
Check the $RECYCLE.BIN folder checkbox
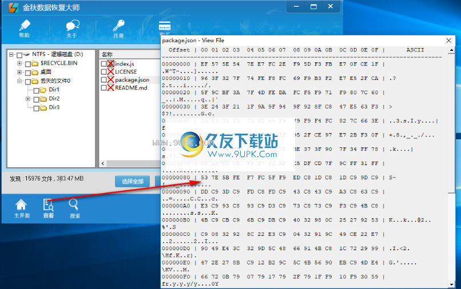(x=28, y=64)
